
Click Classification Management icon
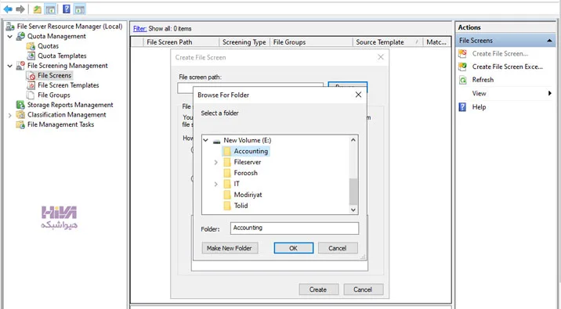click(20, 115)
